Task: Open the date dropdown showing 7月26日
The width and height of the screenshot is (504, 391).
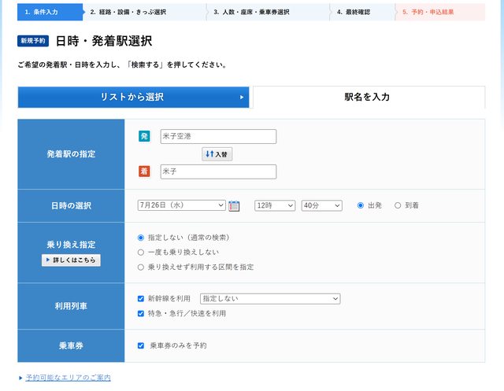Action: pos(181,205)
